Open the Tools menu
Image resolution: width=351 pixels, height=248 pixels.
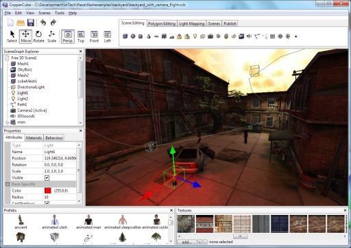tap(60, 13)
